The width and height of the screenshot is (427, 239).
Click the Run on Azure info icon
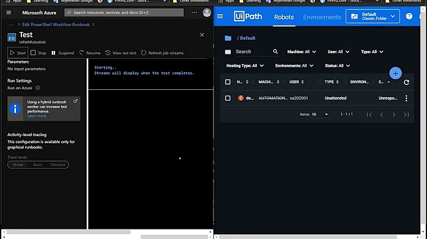pyautogui.click(x=38, y=88)
